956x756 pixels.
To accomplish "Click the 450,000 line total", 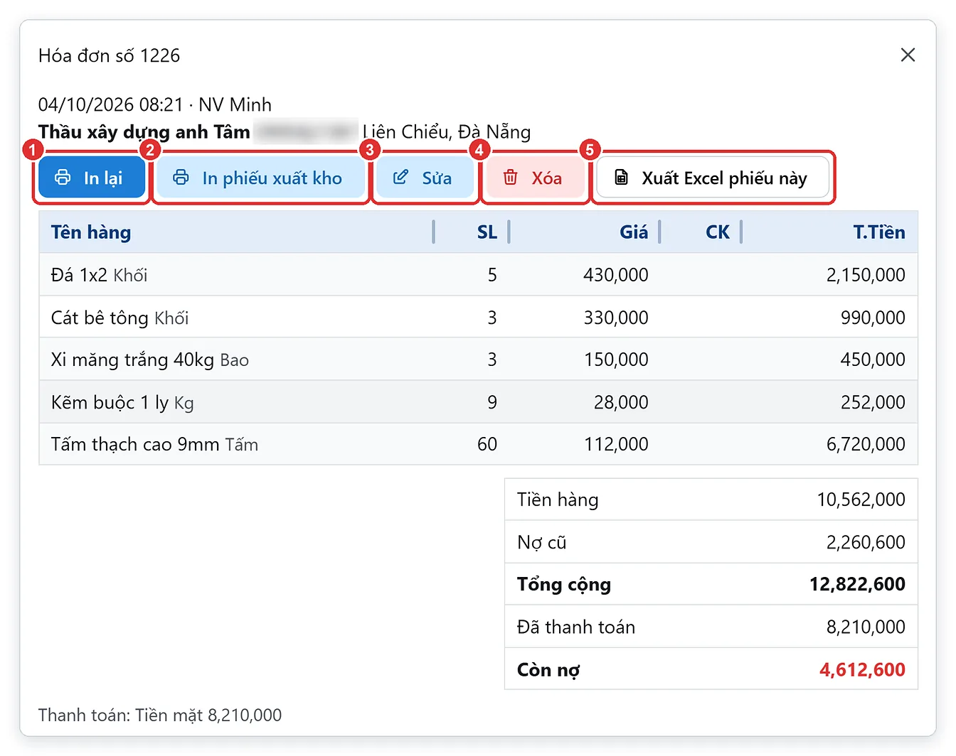I will [873, 360].
